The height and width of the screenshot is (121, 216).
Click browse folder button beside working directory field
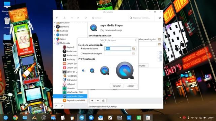click(160, 44)
